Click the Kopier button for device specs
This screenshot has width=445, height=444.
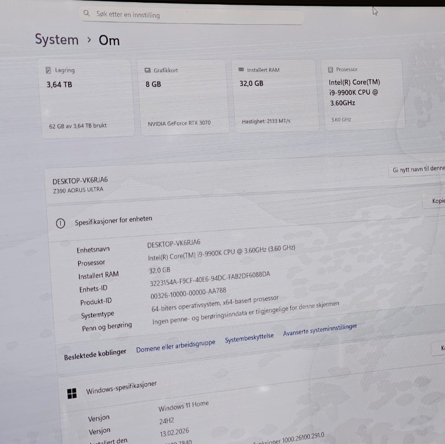point(434,201)
